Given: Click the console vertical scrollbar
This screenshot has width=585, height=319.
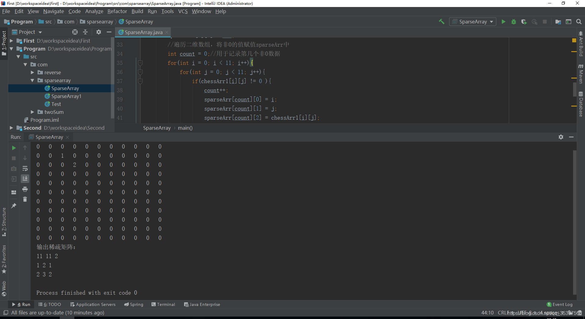Looking at the screenshot, I should [x=575, y=222].
